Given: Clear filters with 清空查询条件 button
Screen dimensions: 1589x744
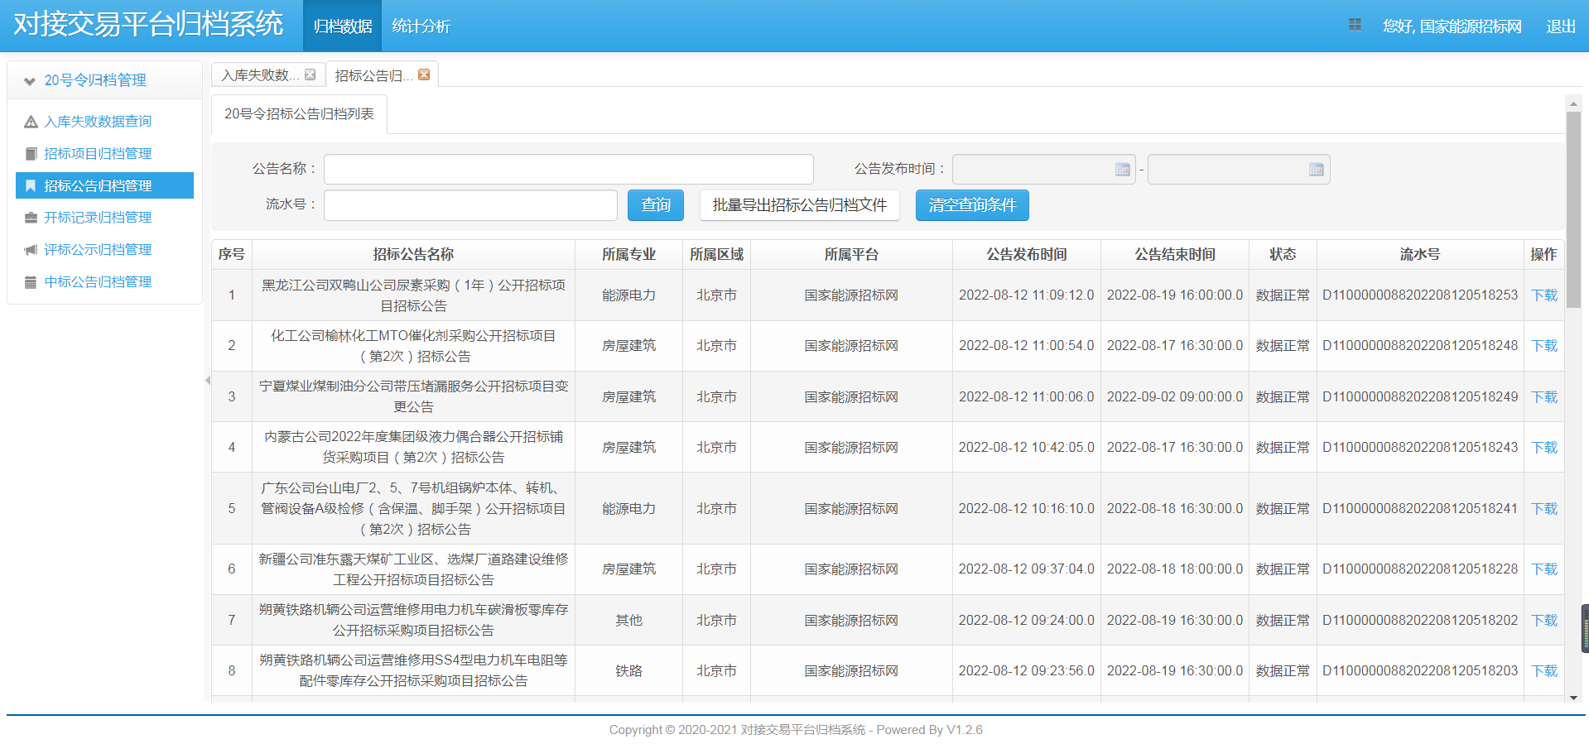Looking at the screenshot, I should pos(971,205).
